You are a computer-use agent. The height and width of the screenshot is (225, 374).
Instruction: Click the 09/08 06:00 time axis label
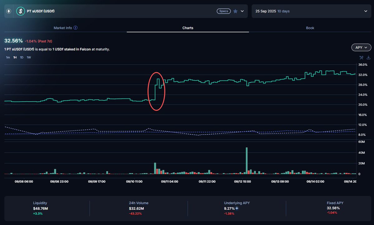tap(24, 181)
